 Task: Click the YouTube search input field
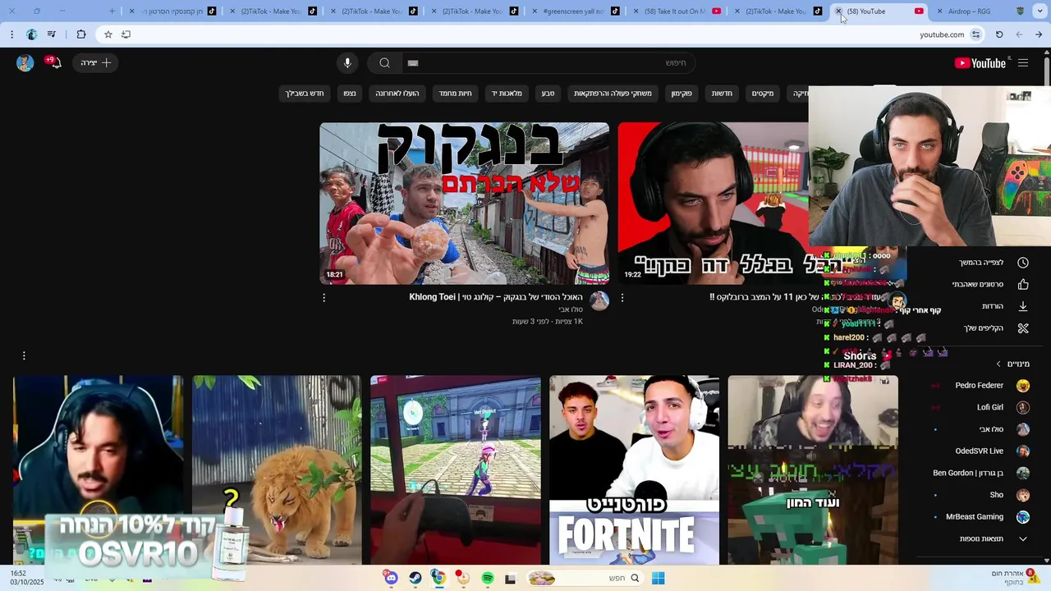click(548, 63)
